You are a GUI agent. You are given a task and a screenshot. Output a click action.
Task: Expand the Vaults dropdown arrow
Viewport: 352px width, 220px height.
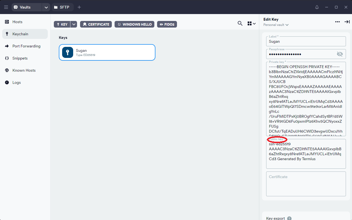pyautogui.click(x=46, y=7)
